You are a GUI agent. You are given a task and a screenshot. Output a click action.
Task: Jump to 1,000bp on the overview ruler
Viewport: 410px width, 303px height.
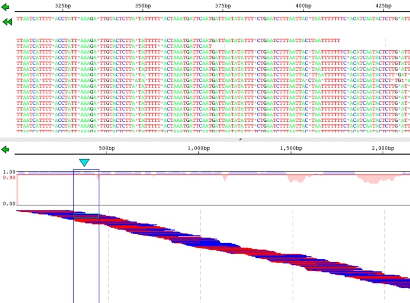pos(199,147)
